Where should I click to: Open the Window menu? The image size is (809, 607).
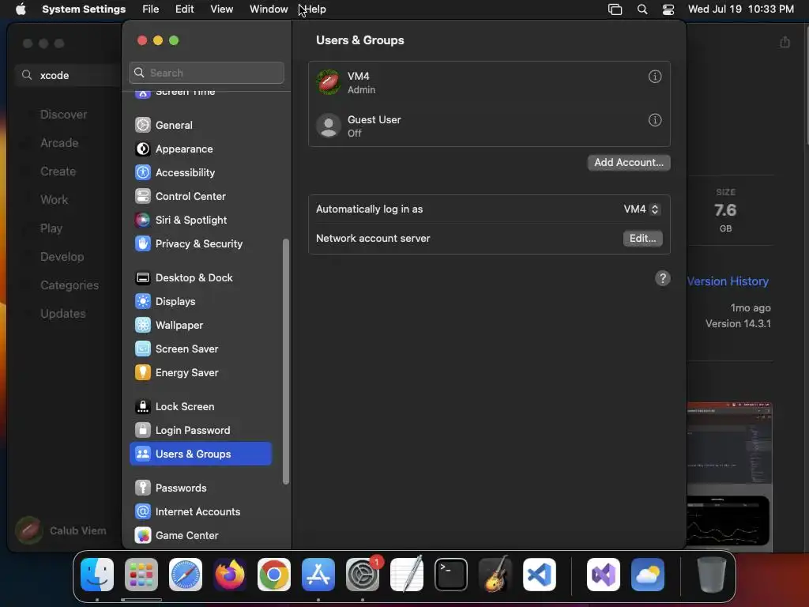269,9
